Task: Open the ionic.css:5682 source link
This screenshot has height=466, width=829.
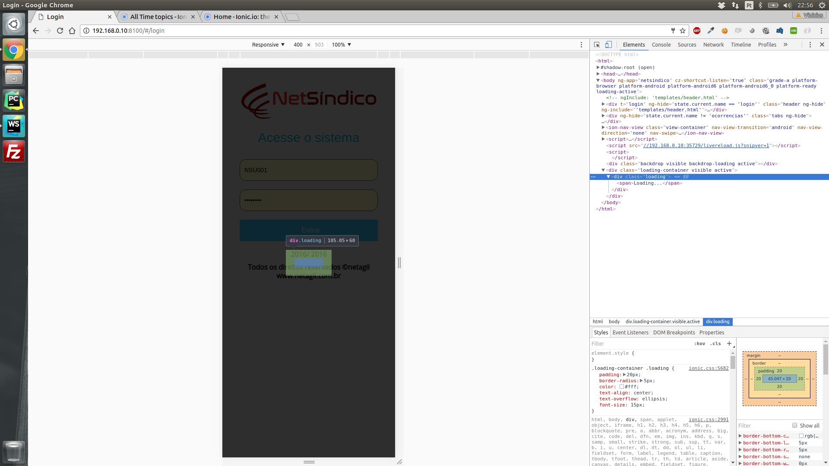Action: [709, 368]
